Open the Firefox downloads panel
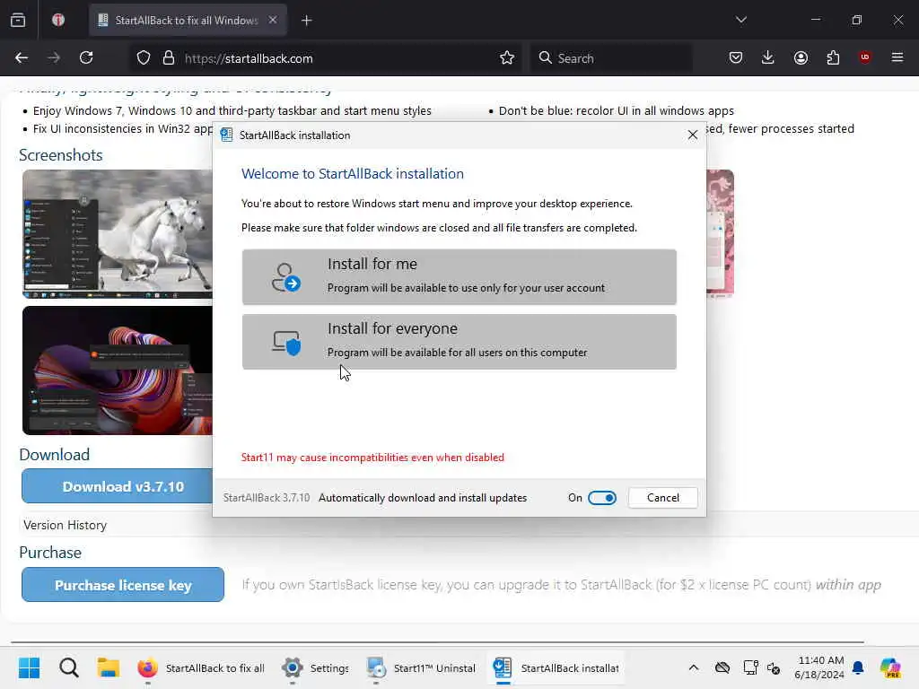 coord(768,57)
